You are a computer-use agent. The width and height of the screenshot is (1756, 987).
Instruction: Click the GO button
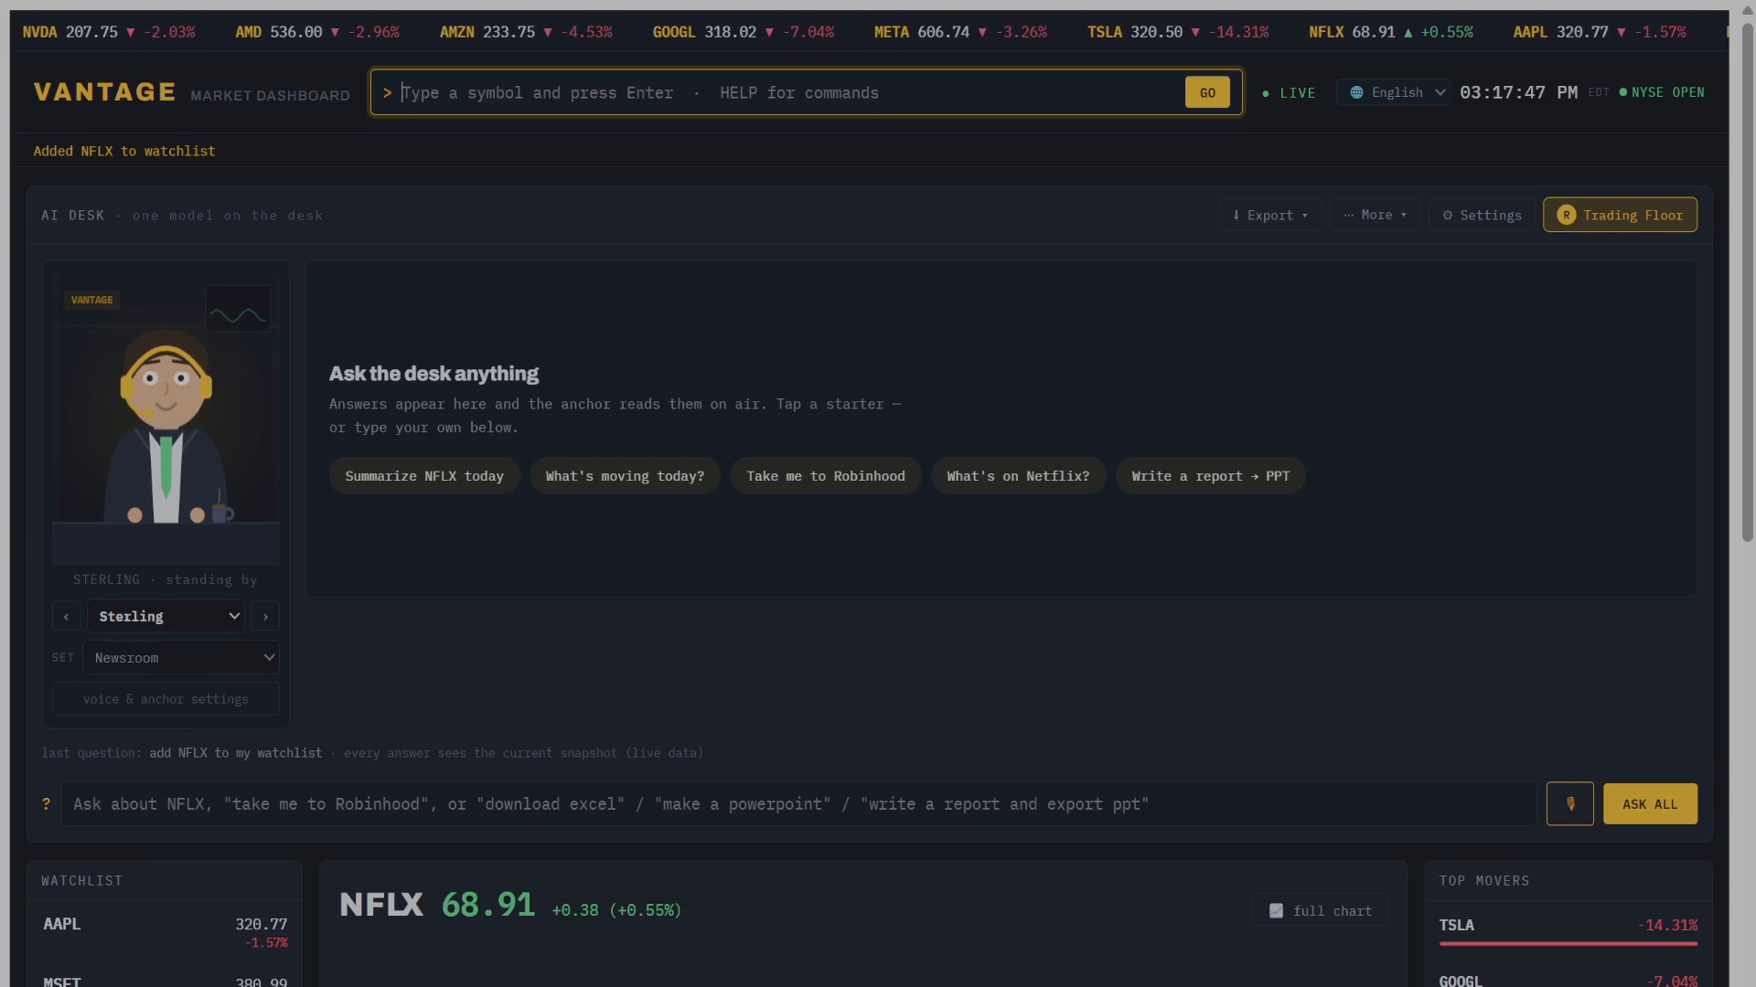[x=1207, y=92]
